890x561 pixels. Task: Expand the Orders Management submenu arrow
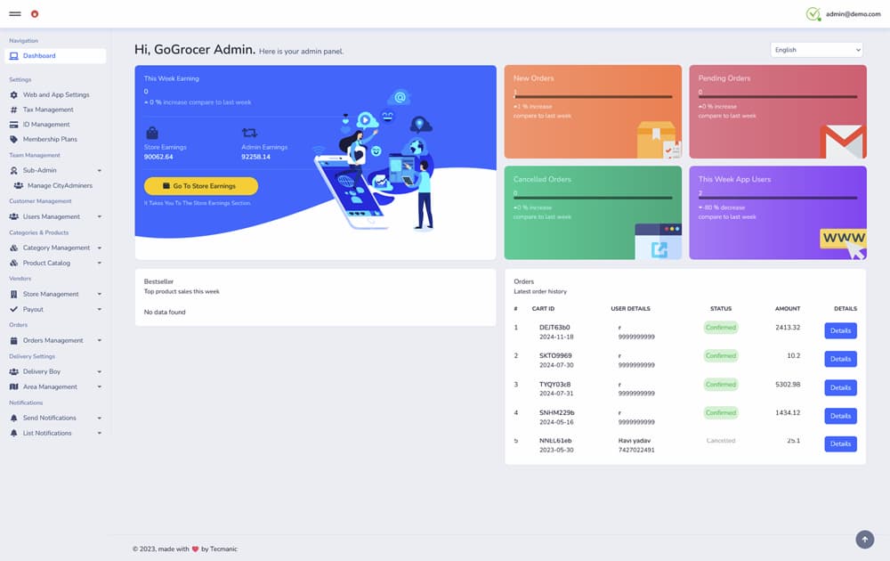(100, 341)
